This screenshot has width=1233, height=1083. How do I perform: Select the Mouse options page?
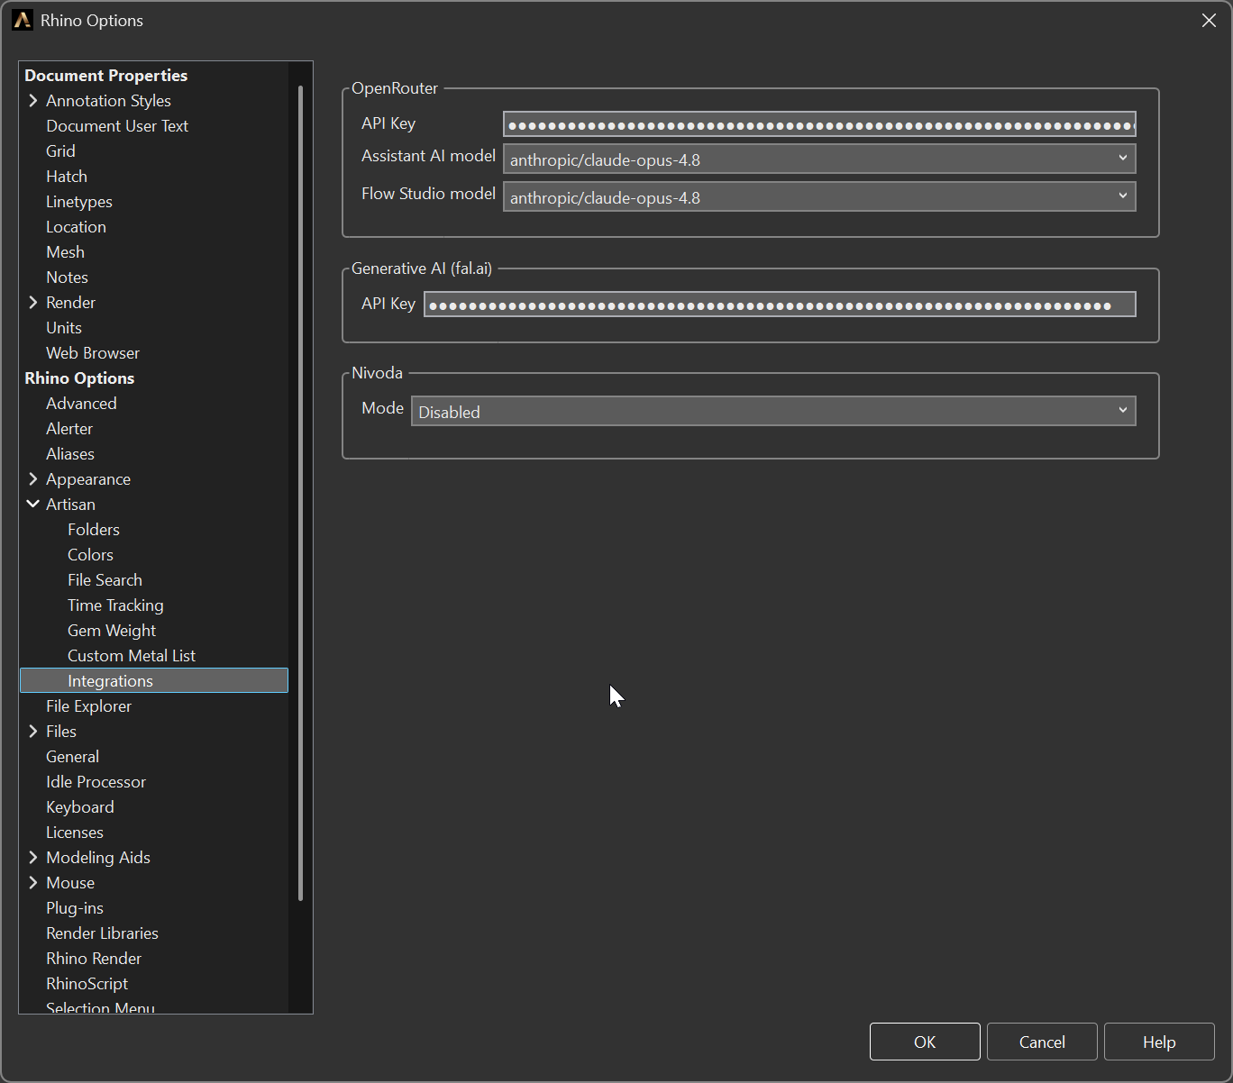point(70,883)
